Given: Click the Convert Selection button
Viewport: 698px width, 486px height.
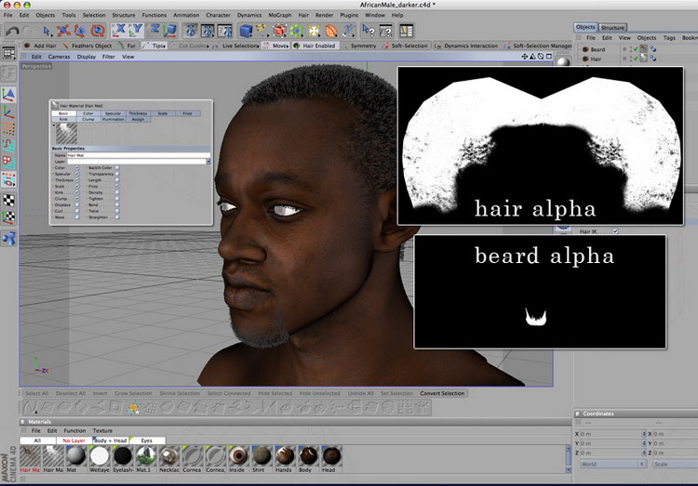Looking at the screenshot, I should point(442,393).
